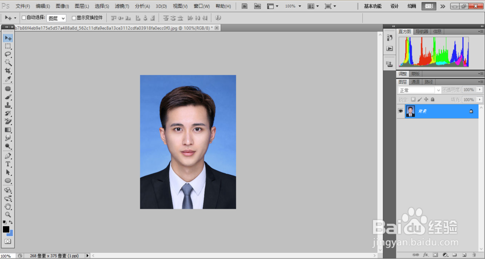Expand more workspaces with double chevron
The width and height of the screenshot is (485, 259).
pos(443,6)
